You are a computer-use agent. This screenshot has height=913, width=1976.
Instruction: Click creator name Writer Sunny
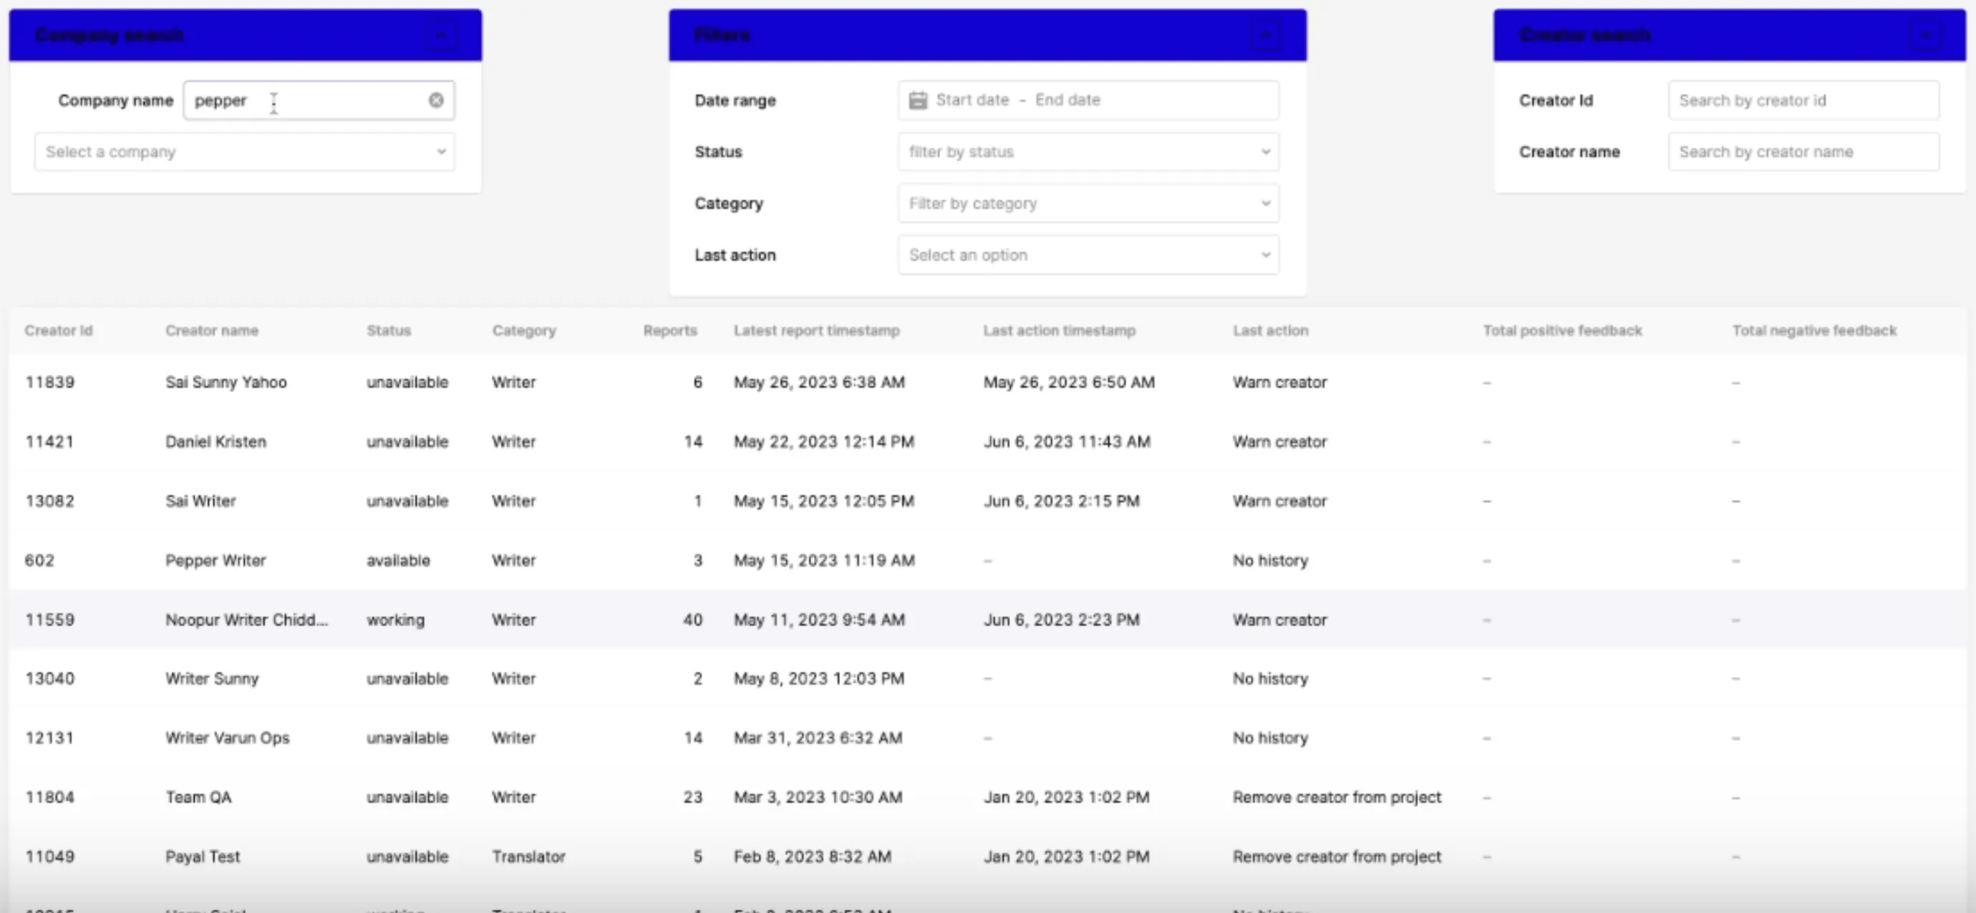click(212, 678)
